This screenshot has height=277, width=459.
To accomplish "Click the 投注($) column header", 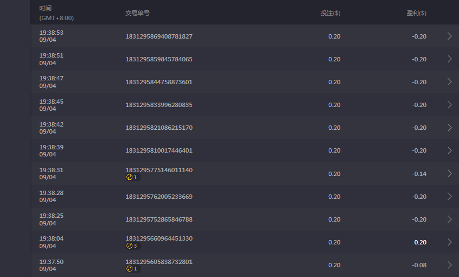I will [330, 13].
